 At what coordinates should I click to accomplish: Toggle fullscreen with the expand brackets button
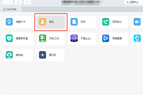(x=27, y=2)
